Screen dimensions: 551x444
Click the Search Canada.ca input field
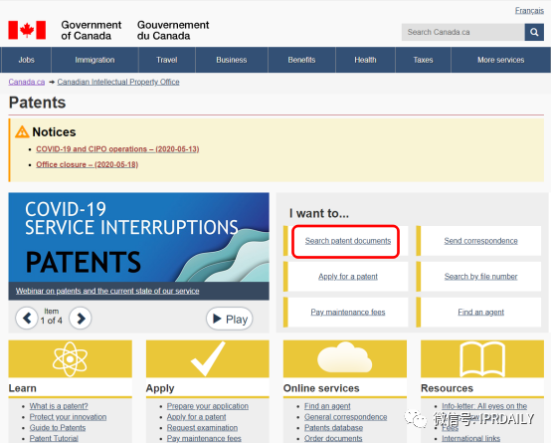pyautogui.click(x=463, y=32)
